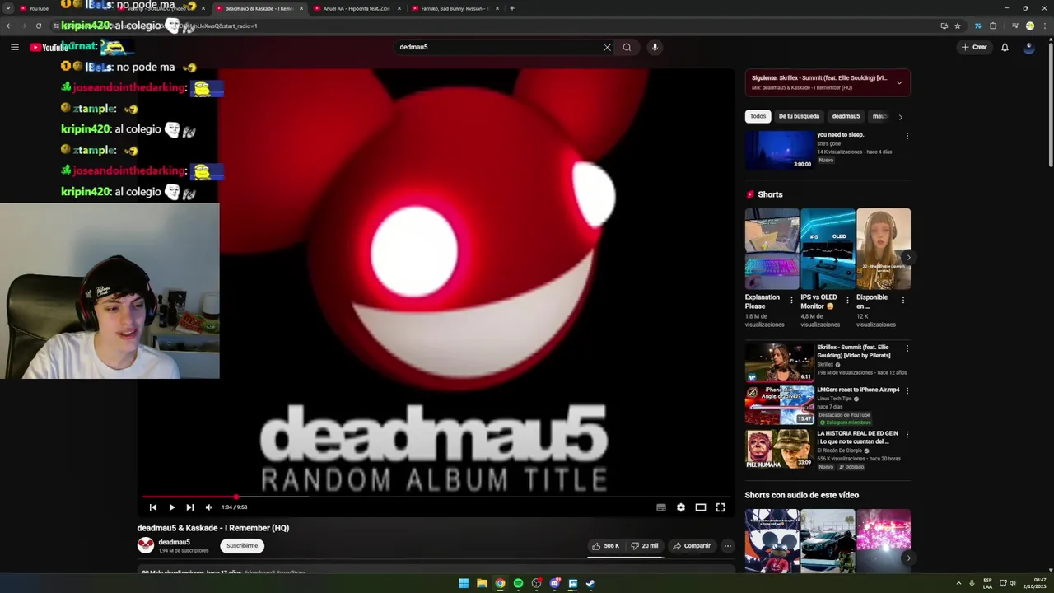Open options for 'IPS vs OLED Monitor' short

pos(847,301)
